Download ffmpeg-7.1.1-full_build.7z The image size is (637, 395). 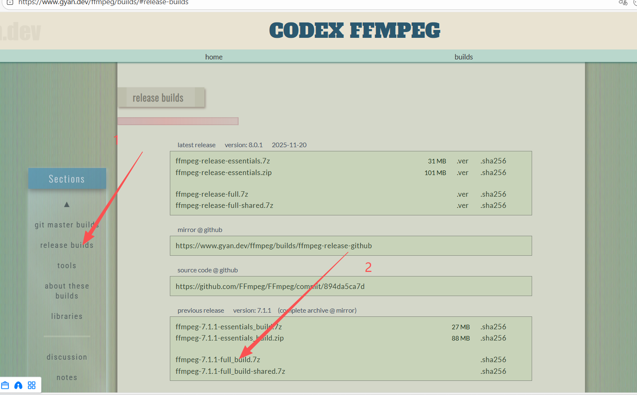coord(218,360)
